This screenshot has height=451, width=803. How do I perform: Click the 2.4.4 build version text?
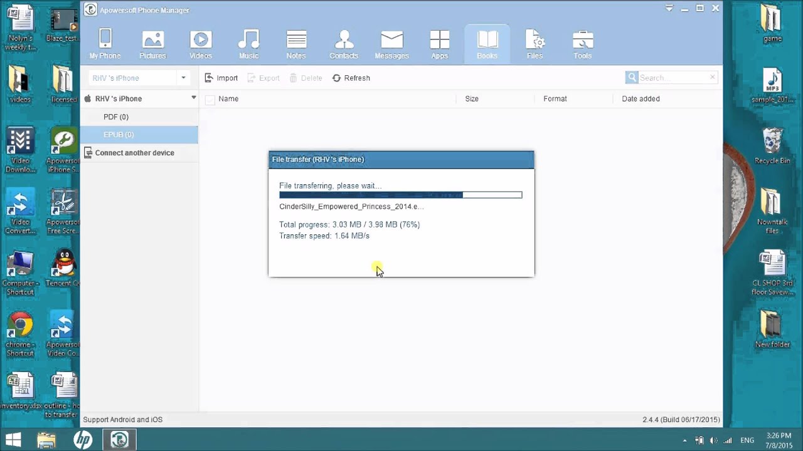click(x=681, y=420)
